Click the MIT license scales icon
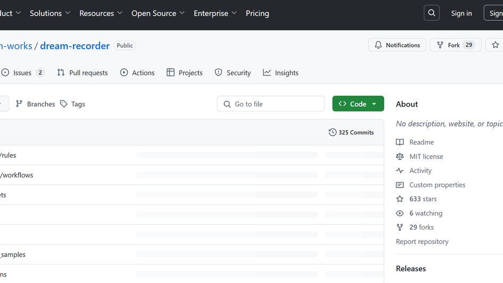 coord(400,156)
